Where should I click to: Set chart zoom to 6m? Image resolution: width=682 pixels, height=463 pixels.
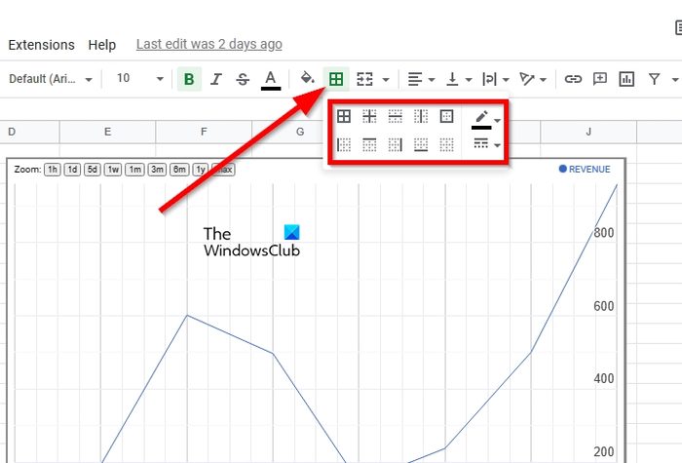(179, 170)
